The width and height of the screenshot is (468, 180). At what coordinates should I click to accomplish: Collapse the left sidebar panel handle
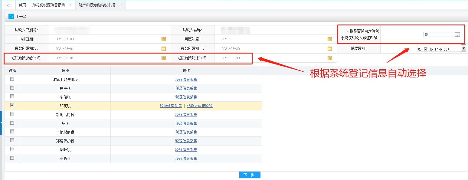tap(1, 123)
